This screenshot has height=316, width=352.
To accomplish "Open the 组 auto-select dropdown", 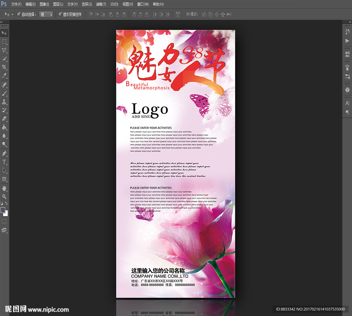I will 46,14.
